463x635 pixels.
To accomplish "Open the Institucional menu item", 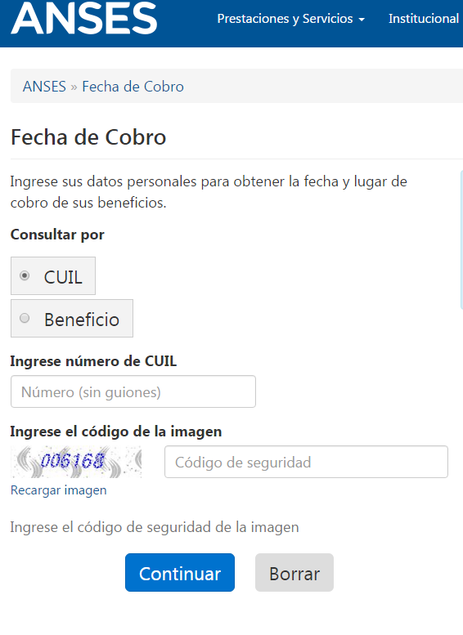I will tap(423, 19).
